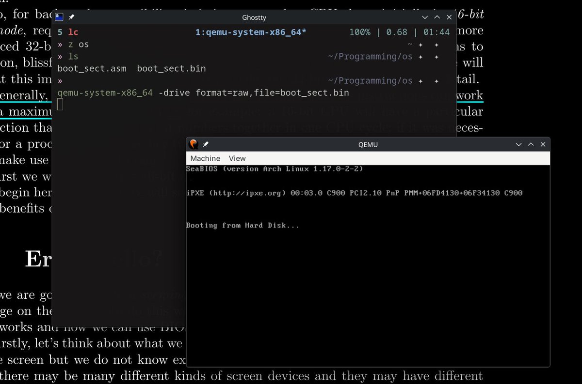Click the QEMU app icon in its title bar
Image resolution: width=582 pixels, height=384 pixels.
194,144
